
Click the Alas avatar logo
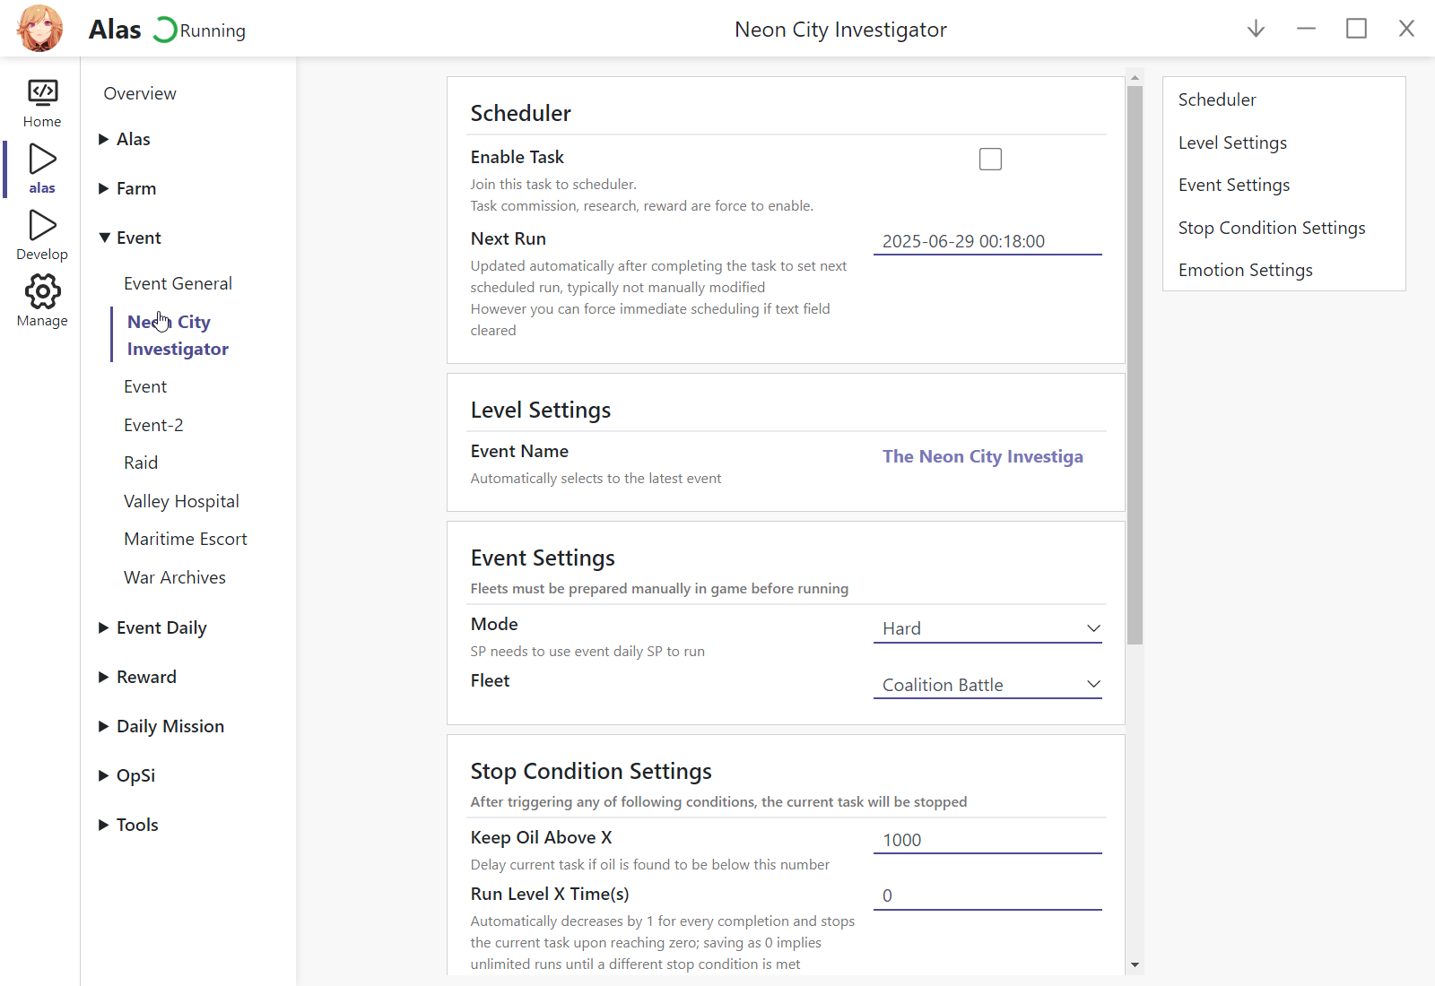click(x=40, y=29)
